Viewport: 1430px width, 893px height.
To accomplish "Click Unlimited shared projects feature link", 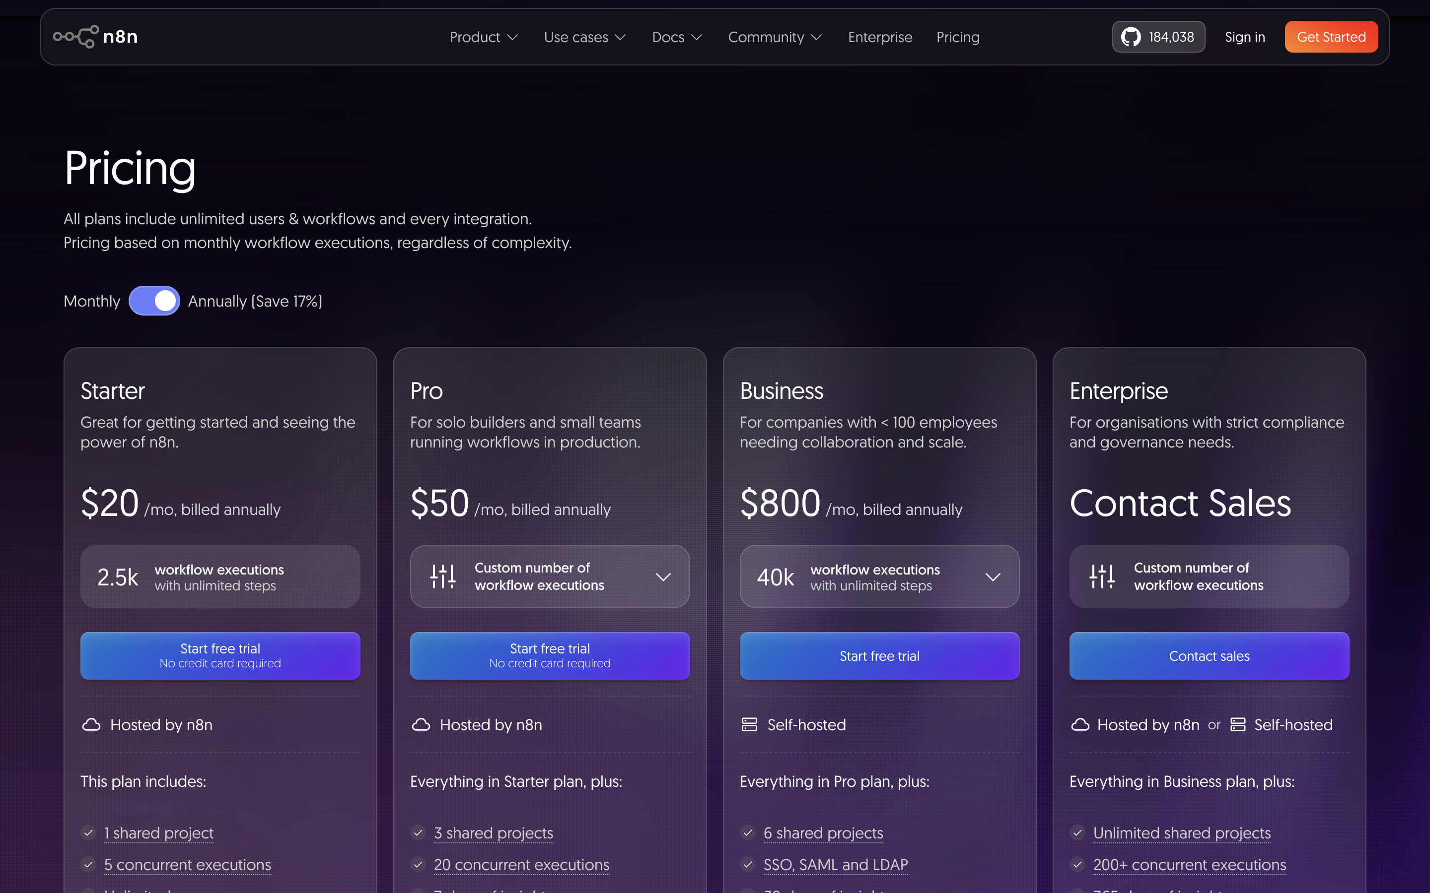I will [x=1182, y=833].
